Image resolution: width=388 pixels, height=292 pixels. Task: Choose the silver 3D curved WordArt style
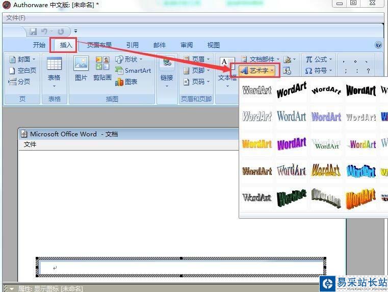326,198
